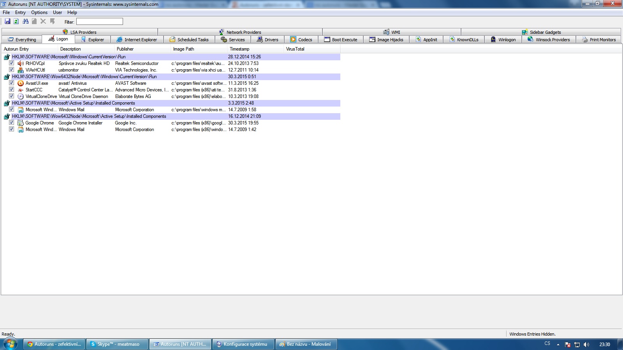Click the VIAxHCUtl entry icon
Screen dimensions: 623x350
tap(21, 70)
